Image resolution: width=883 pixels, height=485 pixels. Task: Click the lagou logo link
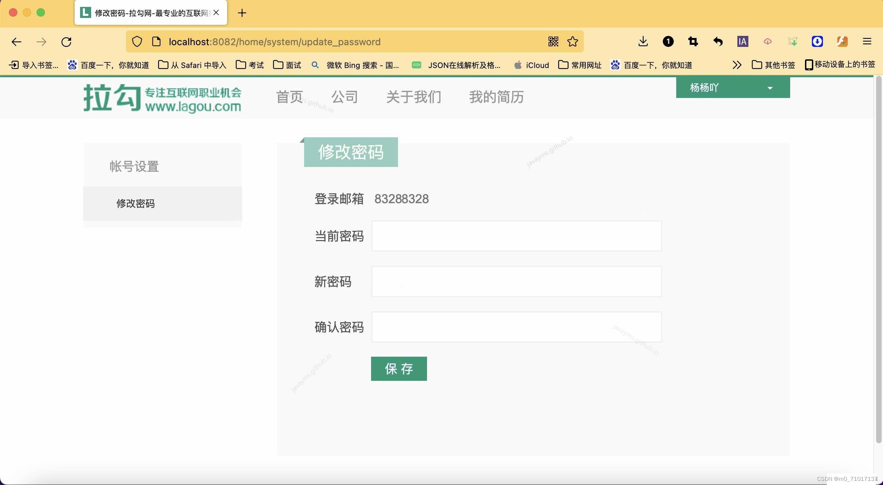pos(162,98)
